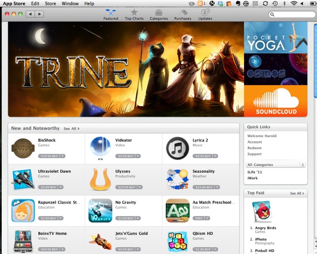Expand the Ultraviolet Dawn buy arrow
The image size is (317, 254).
61,187
